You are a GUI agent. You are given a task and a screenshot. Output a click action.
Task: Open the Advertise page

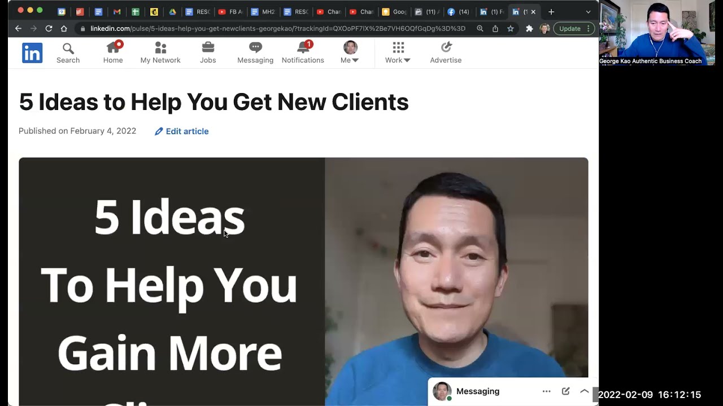(x=446, y=53)
